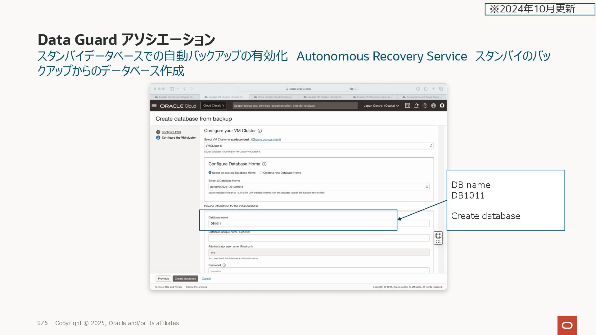Open the Oracle Cloud hamburger navigation menu
This screenshot has width=596, height=335.
tap(154, 106)
